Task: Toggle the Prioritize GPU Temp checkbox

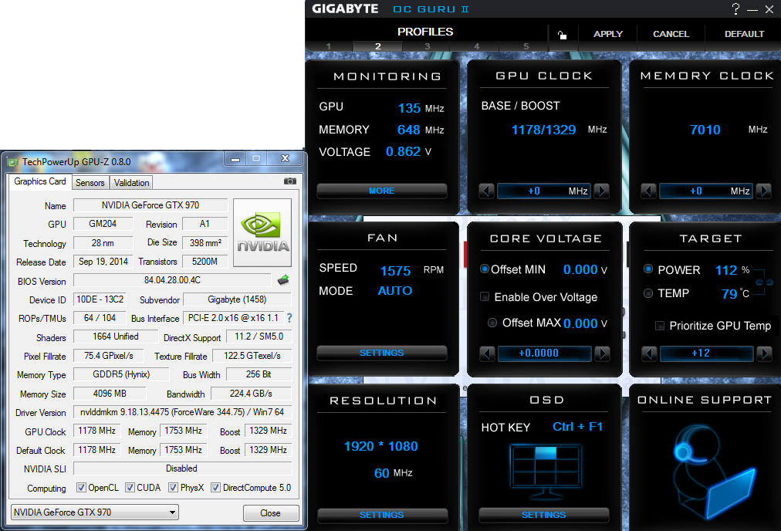Action: click(660, 326)
